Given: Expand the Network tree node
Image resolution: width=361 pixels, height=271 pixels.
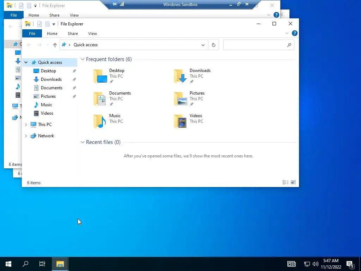Looking at the screenshot, I should coord(26,136).
